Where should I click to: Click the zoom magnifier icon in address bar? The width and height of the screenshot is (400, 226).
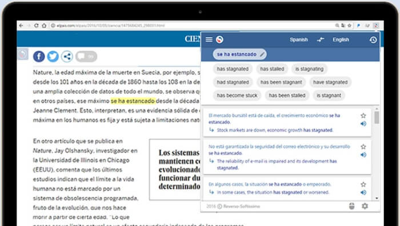pos(337,26)
